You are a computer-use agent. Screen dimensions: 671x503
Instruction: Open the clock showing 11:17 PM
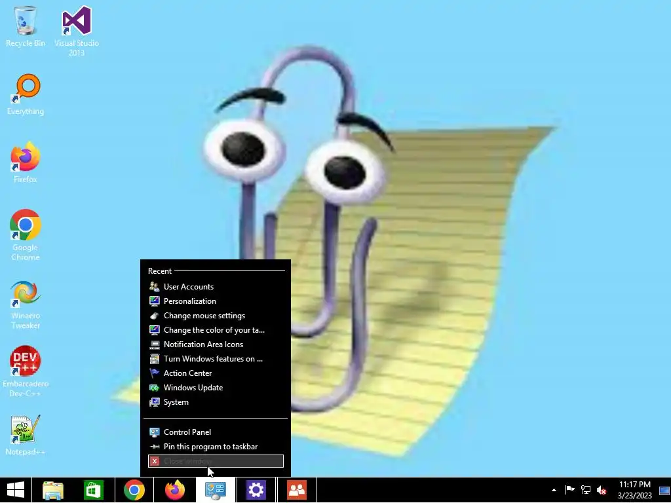(634, 490)
